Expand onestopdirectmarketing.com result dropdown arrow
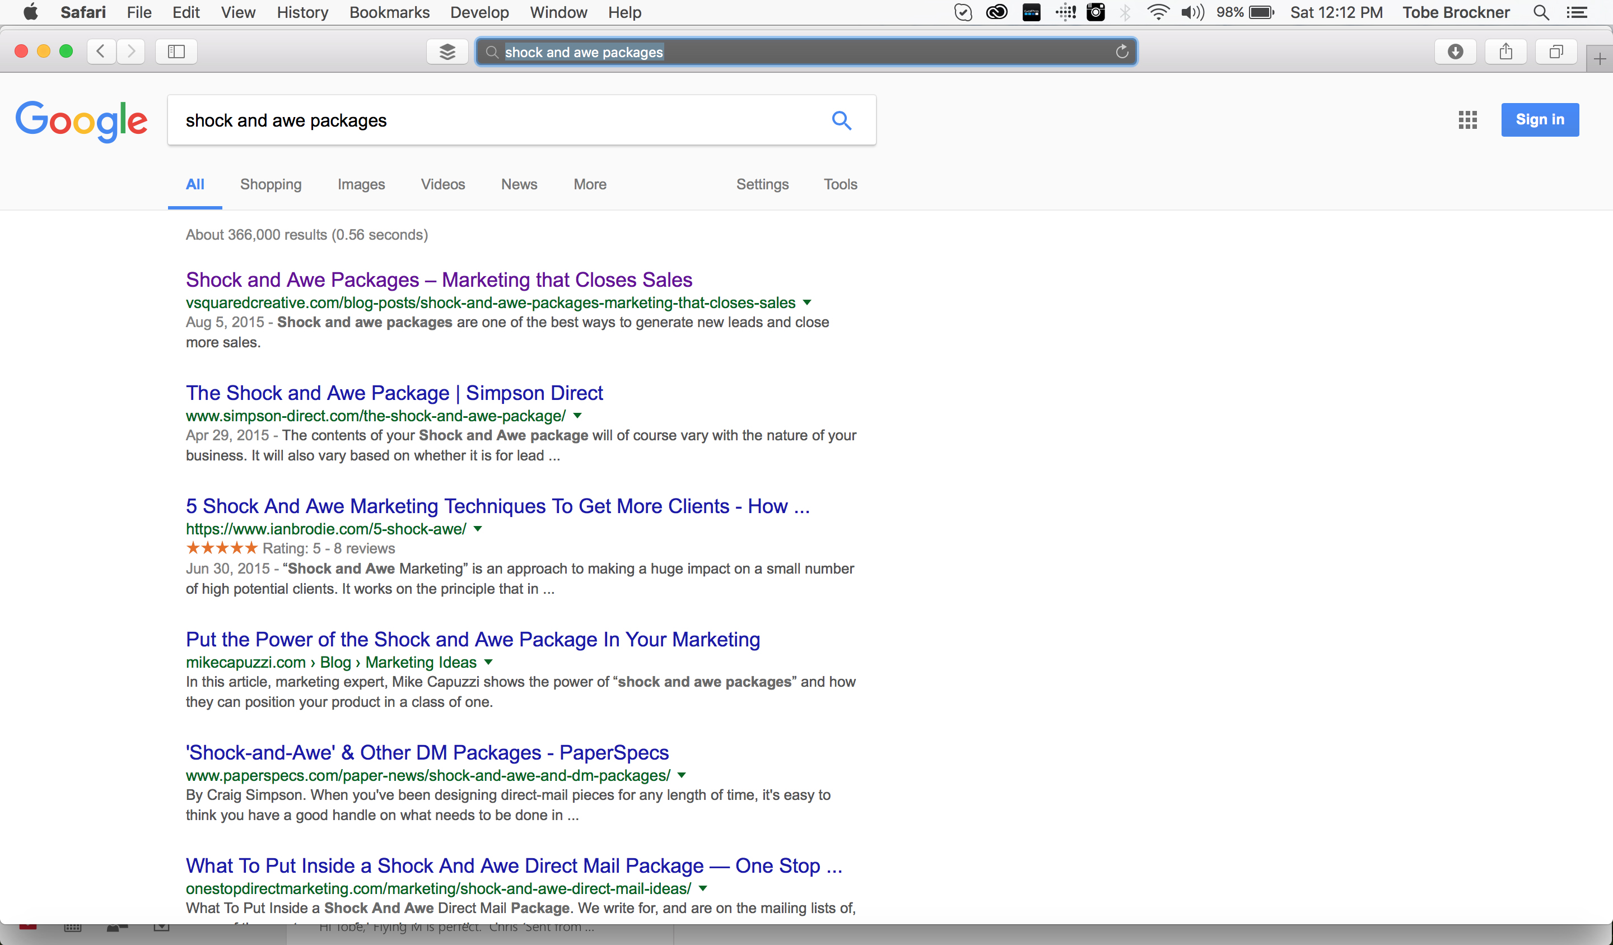1613x945 pixels. 703,888
